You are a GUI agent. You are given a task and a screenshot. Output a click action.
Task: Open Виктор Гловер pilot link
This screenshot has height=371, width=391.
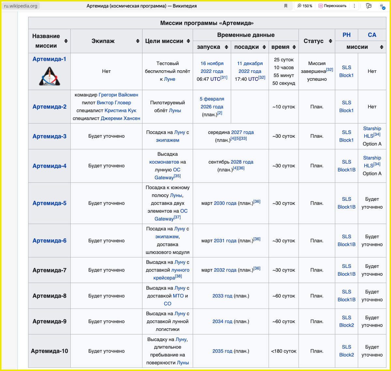click(114, 103)
